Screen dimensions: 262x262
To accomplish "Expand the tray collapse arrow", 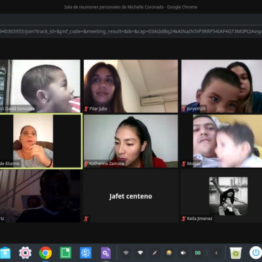I will point(216,253).
